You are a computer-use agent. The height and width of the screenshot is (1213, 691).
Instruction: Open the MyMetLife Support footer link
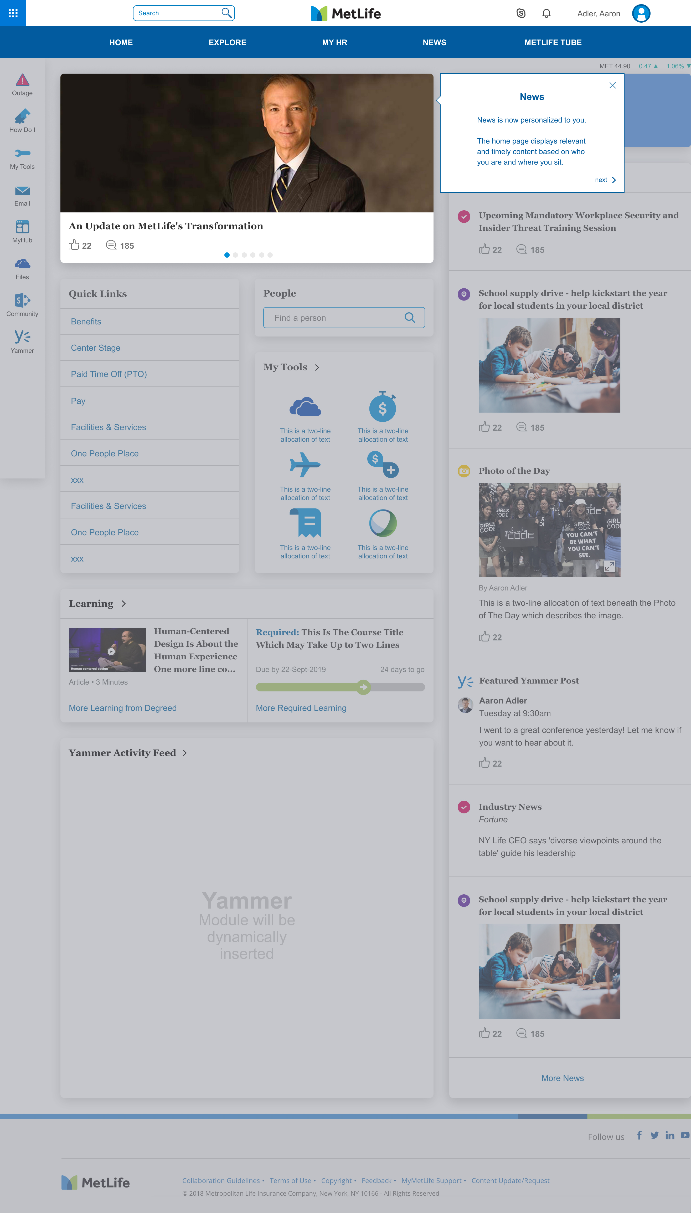pyautogui.click(x=431, y=1181)
